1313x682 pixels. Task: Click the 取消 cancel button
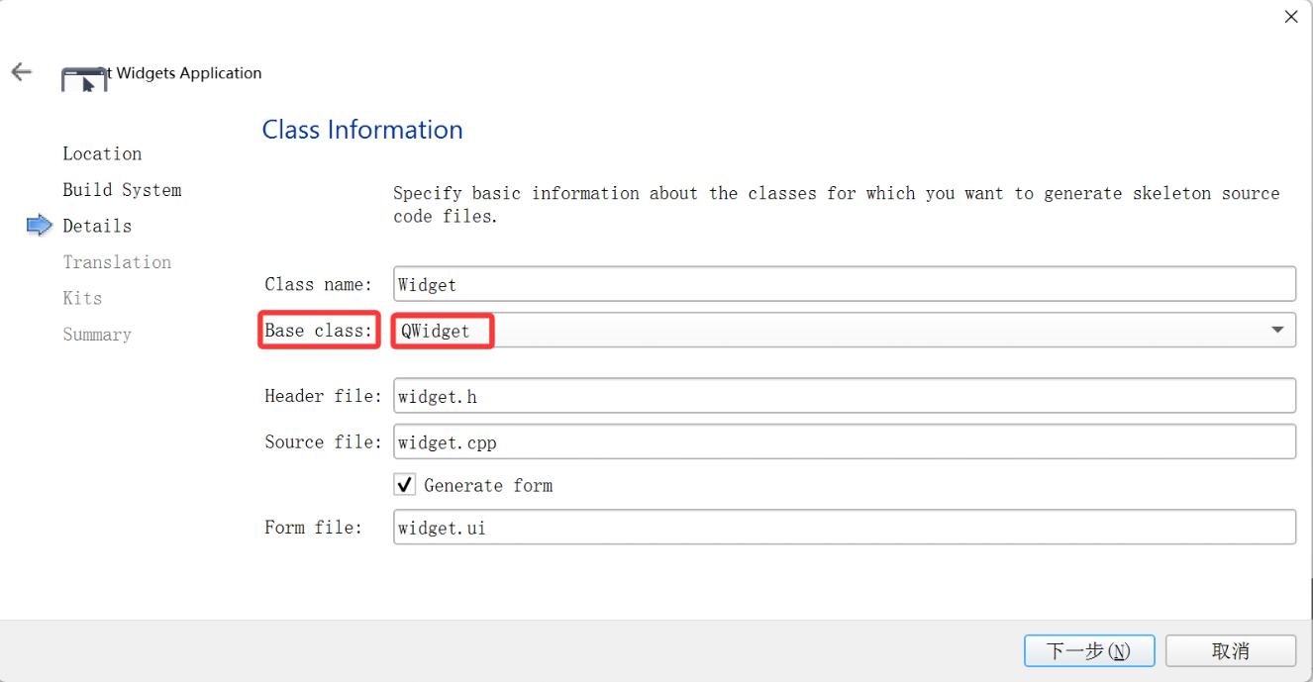tap(1231, 651)
